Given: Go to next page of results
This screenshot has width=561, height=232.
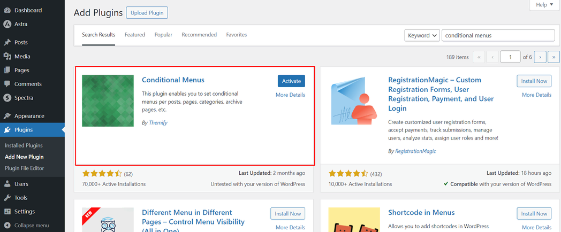Looking at the screenshot, I should [x=540, y=57].
